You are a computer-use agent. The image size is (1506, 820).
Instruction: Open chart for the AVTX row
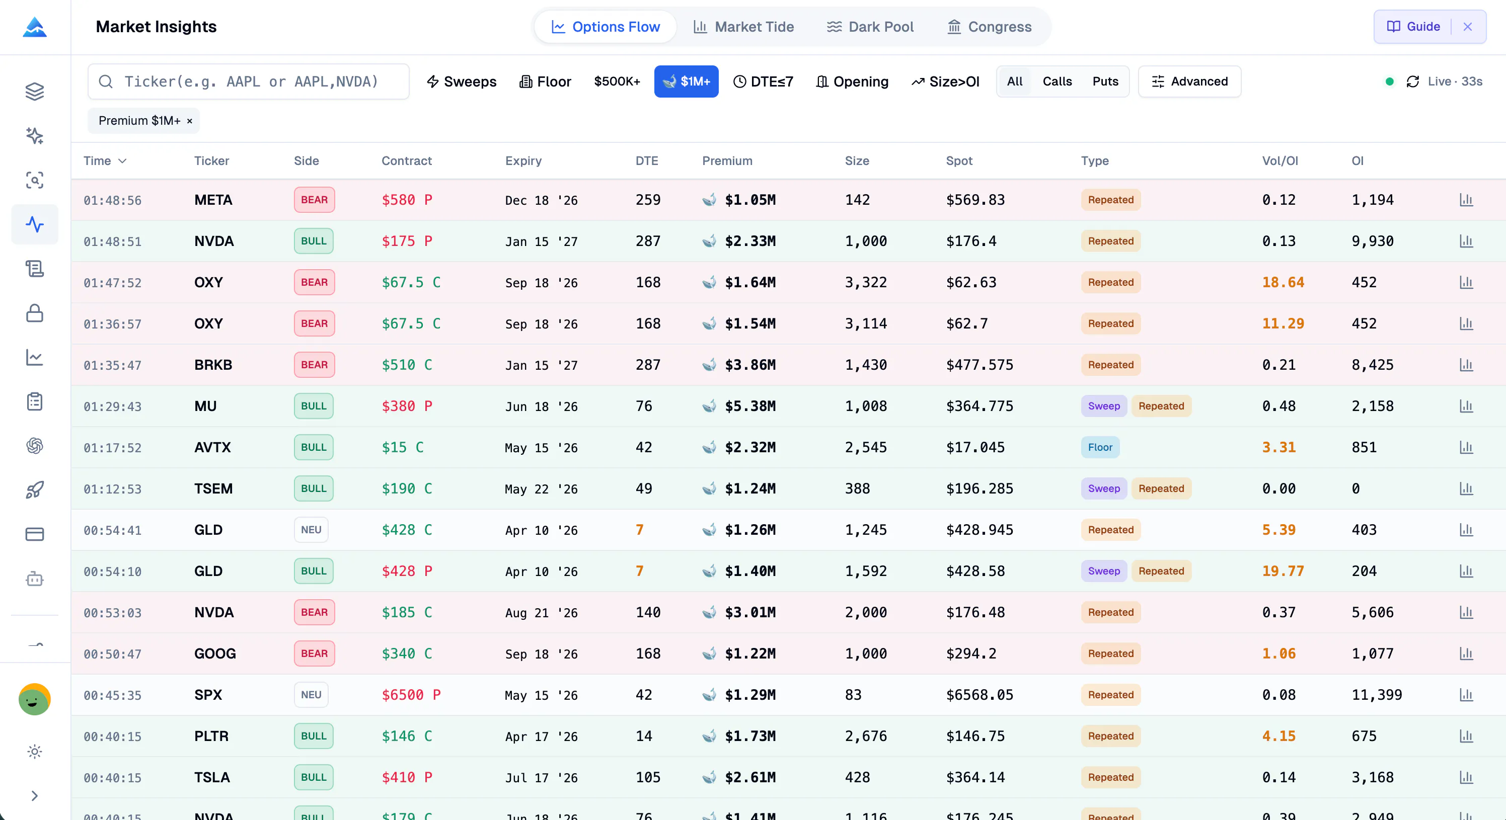coord(1466,447)
